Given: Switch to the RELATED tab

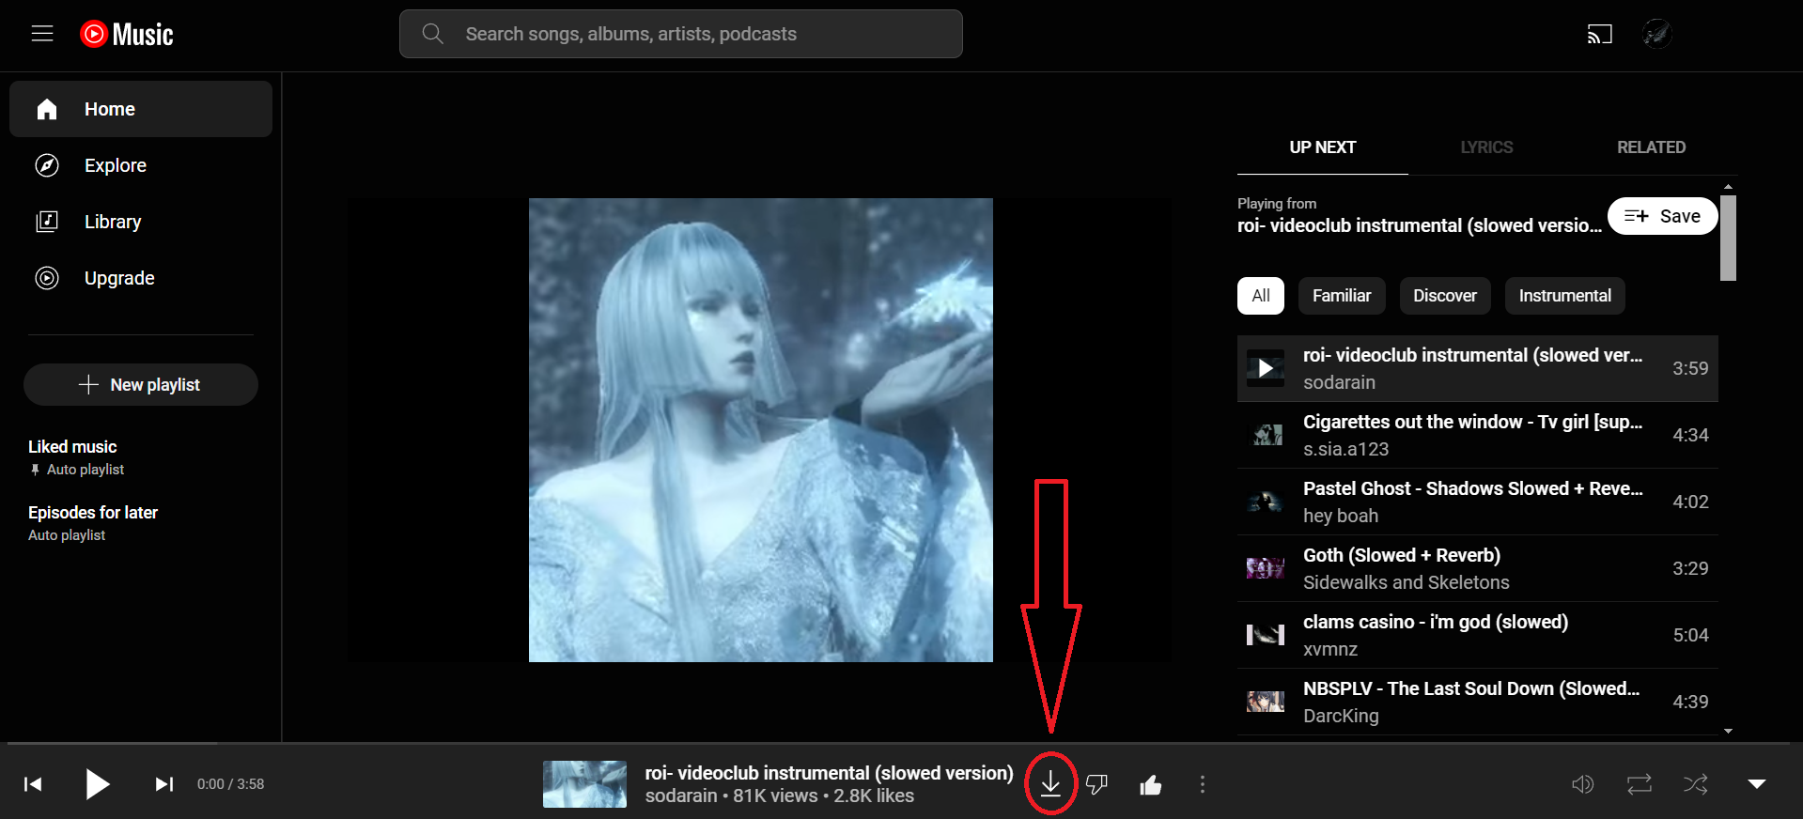Looking at the screenshot, I should pyautogui.click(x=1651, y=147).
